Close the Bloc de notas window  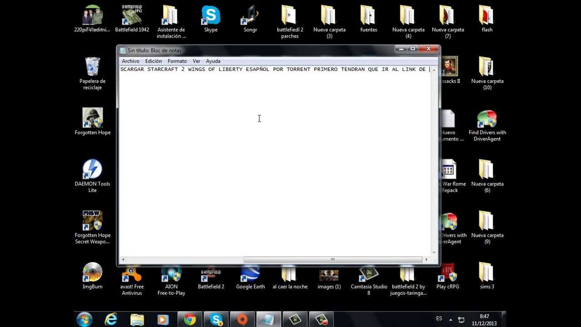pyautogui.click(x=428, y=49)
